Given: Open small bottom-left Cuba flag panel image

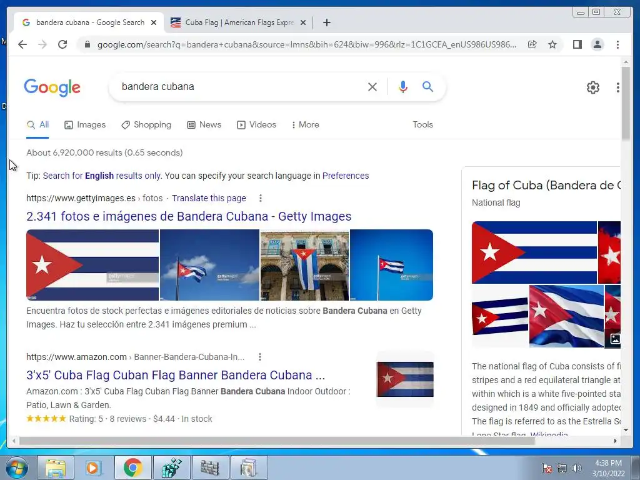Looking at the screenshot, I should point(500,316).
